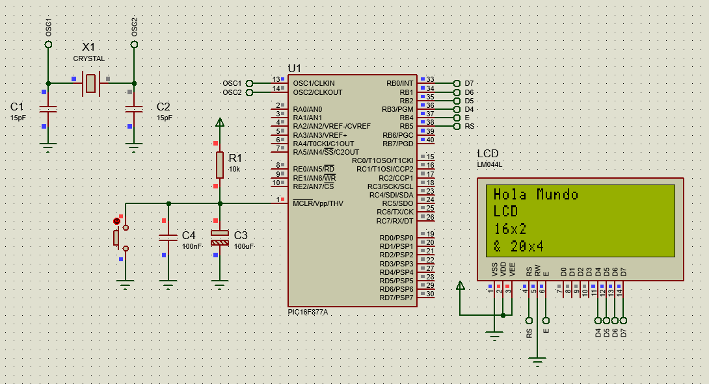
Task: Select the PIC16F877A part name text
Action: pos(308,312)
